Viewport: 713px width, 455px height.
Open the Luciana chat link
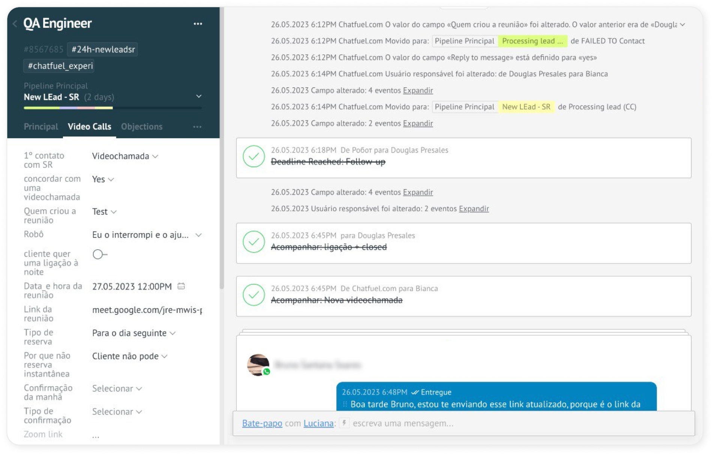[x=317, y=424]
